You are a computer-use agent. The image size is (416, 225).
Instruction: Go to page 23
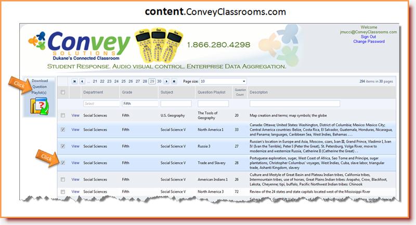[x=109, y=82]
